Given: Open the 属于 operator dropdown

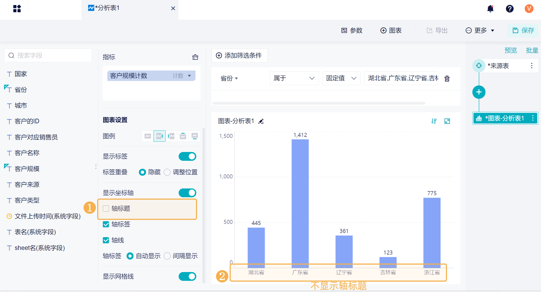Looking at the screenshot, I should (294, 78).
